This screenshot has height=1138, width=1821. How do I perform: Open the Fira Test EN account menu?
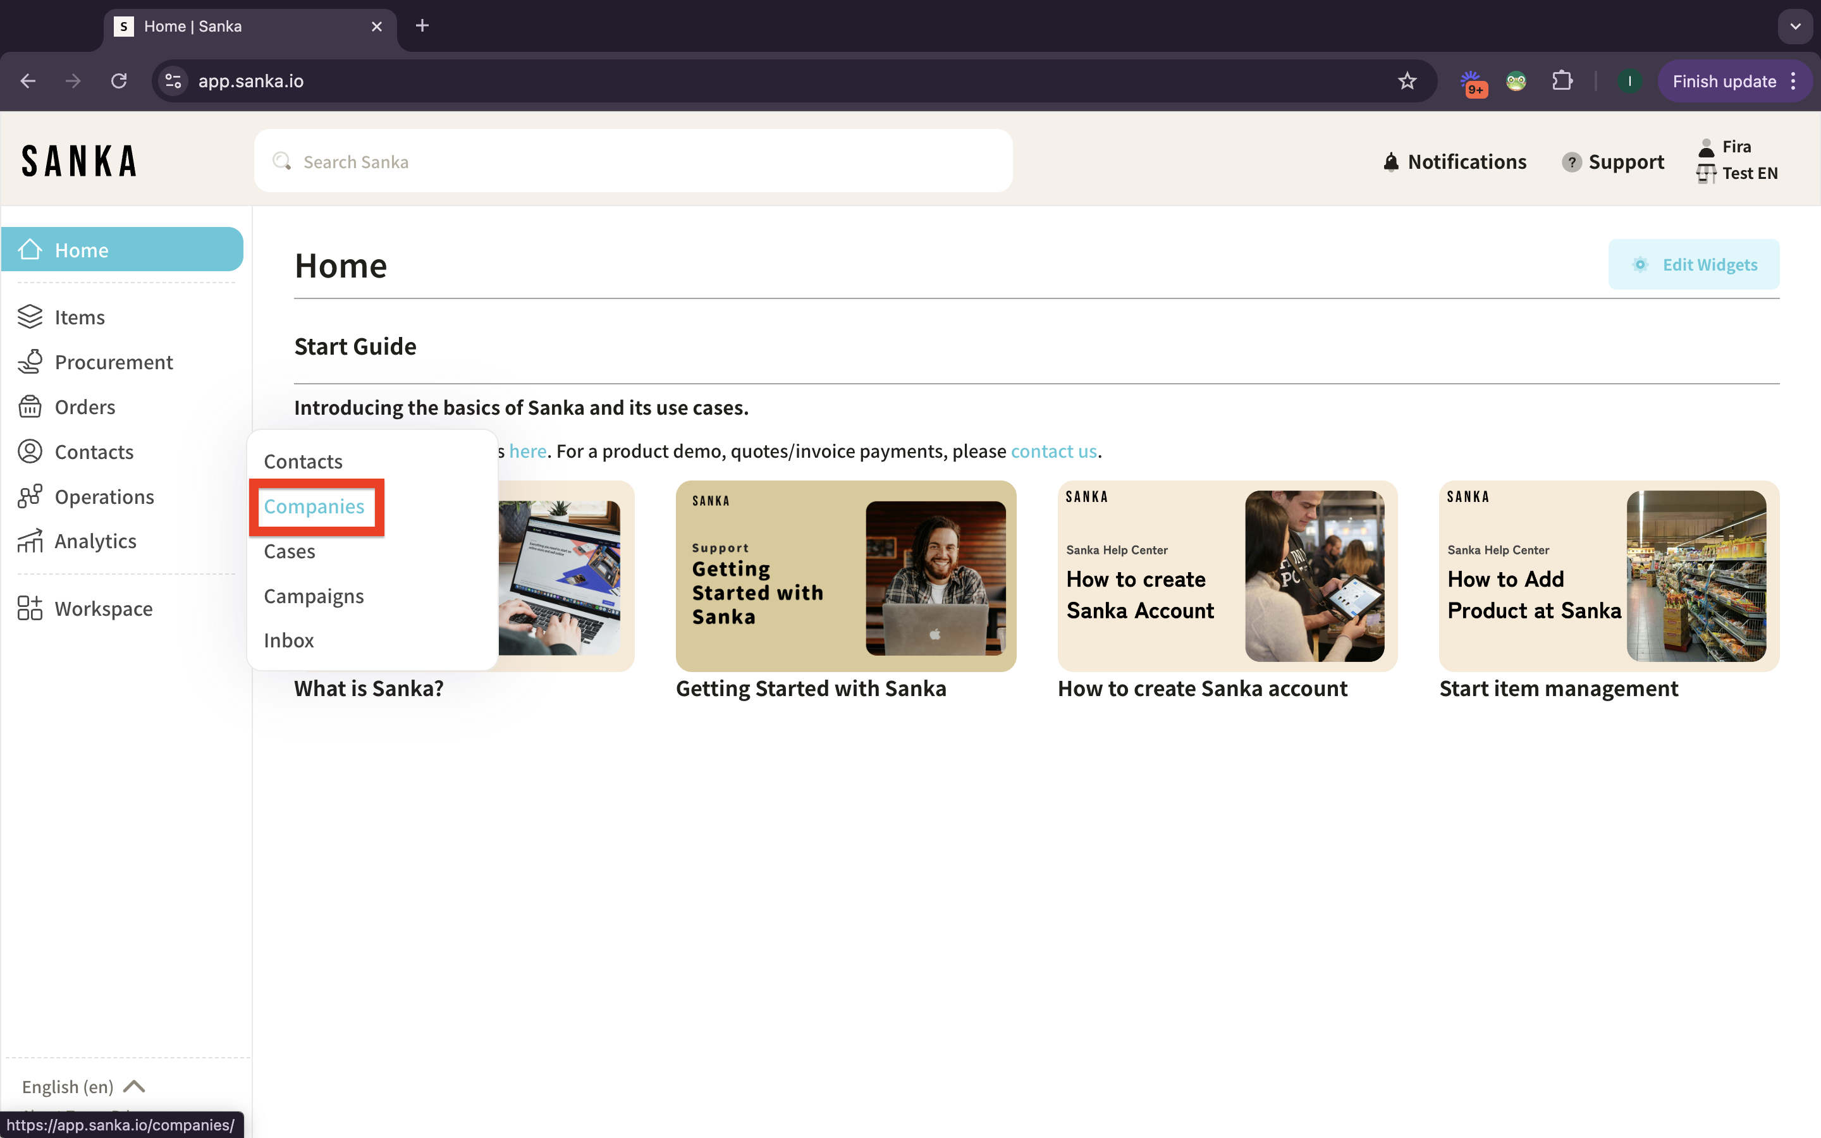[x=1737, y=159]
